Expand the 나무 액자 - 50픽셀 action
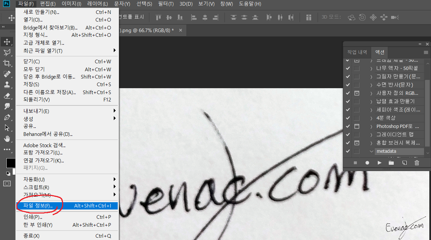The height and width of the screenshot is (240, 431). coord(371,68)
